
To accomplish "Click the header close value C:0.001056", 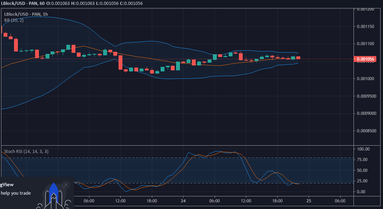I will 131,4.
